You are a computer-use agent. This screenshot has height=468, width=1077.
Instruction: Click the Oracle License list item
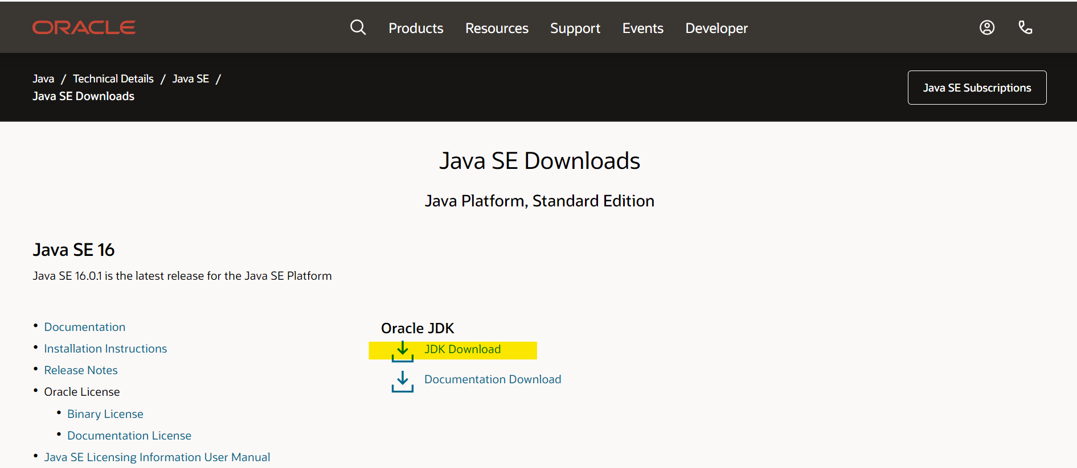click(x=82, y=392)
